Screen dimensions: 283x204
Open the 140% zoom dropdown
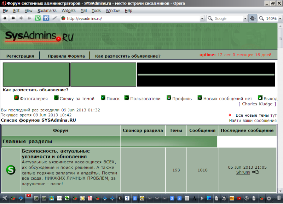(280, 18)
